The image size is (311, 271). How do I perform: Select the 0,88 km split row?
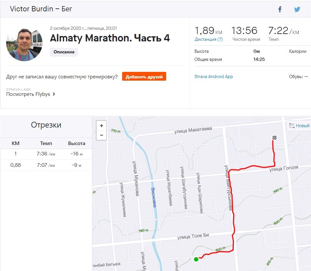point(46,165)
